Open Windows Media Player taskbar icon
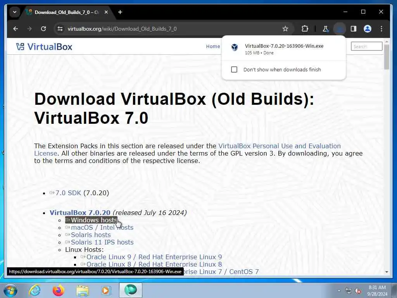This screenshot has height=298, width=397. [x=106, y=290]
